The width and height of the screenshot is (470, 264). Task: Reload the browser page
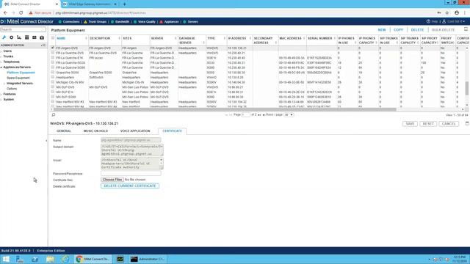21,13
